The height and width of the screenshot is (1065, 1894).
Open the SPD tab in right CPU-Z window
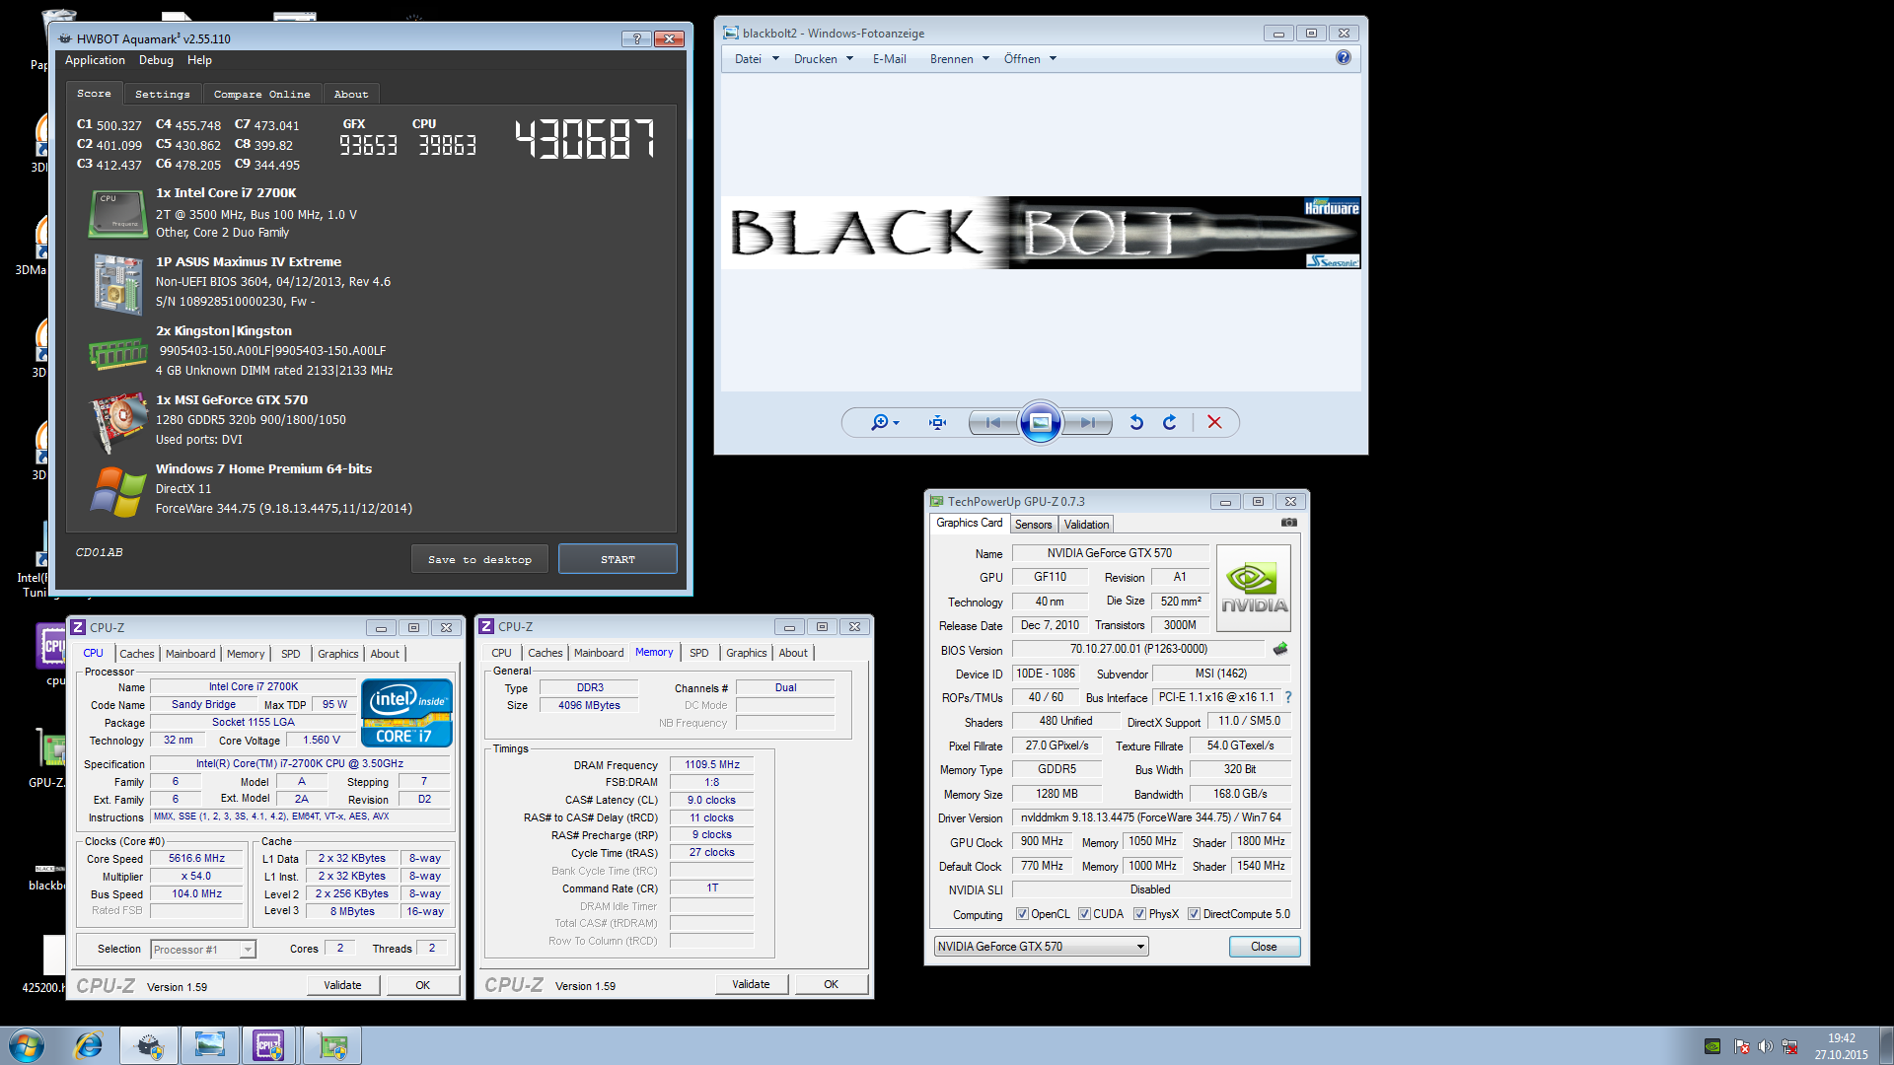[699, 653]
